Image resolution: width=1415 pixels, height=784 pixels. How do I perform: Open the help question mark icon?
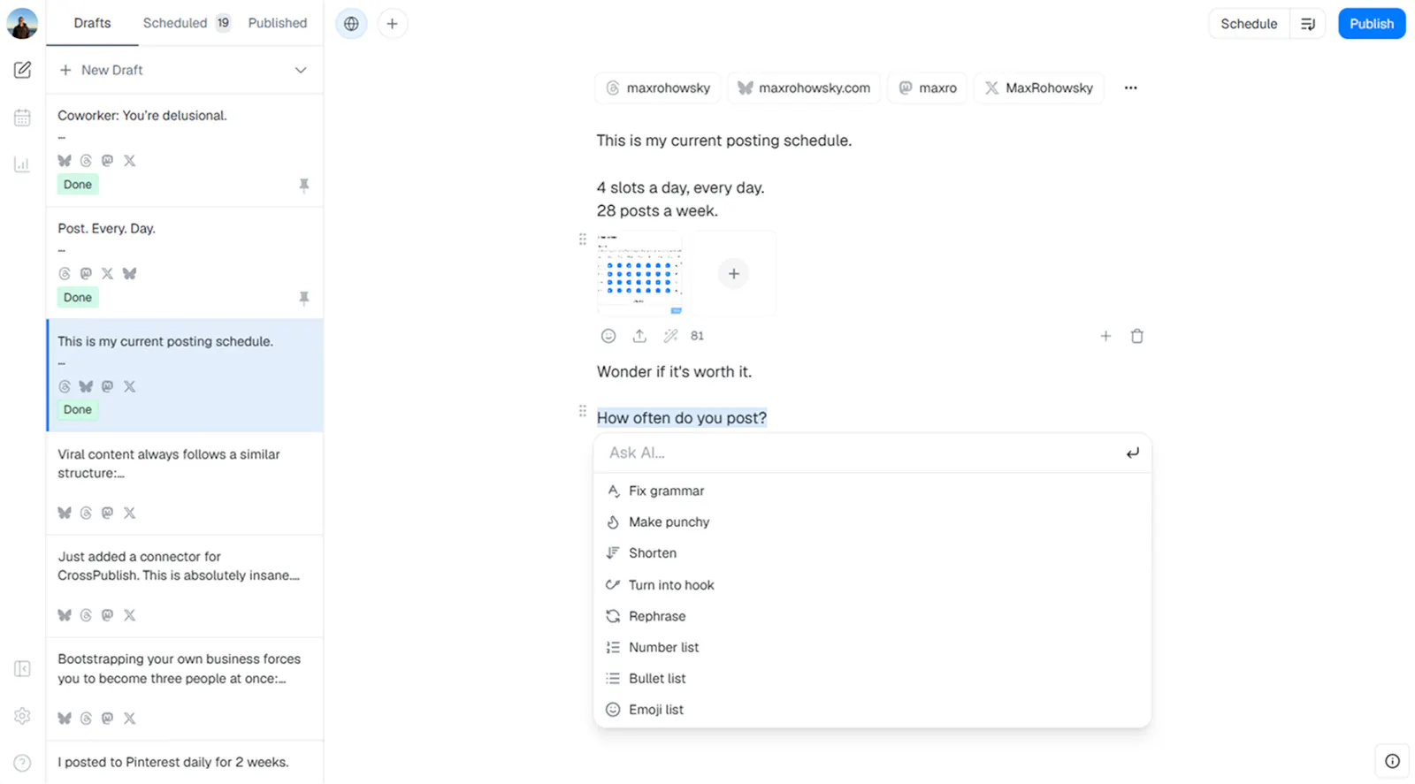pyautogui.click(x=22, y=763)
